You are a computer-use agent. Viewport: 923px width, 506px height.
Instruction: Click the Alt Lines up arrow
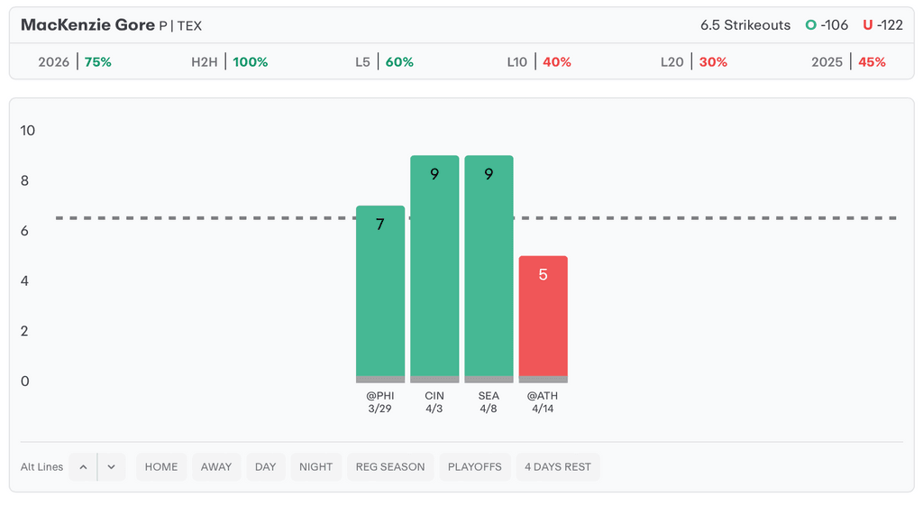(x=83, y=467)
